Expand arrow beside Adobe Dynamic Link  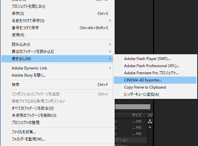coord(110,68)
